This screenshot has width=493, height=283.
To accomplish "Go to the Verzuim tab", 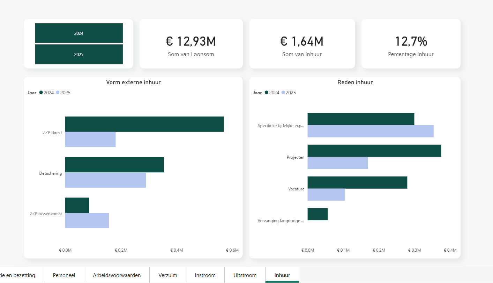I will pos(168,275).
